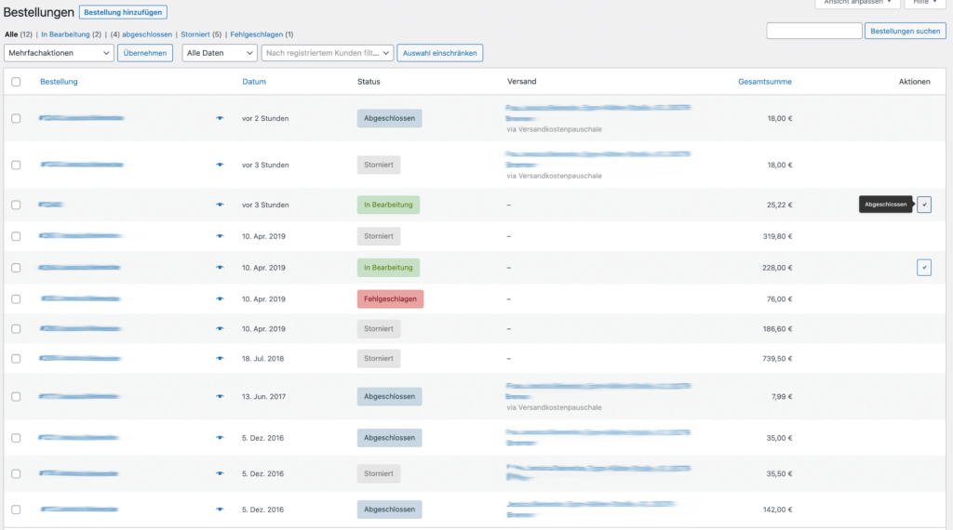The image size is (953, 530).
Task: Preview the order from vor 2 Stunden
Action: click(x=220, y=118)
